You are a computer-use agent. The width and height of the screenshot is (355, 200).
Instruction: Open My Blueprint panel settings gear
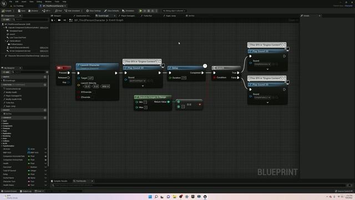coord(47,72)
